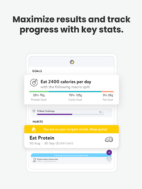
Task: Tap the Digital detox phone icon
Action: pyautogui.click(x=35, y=160)
